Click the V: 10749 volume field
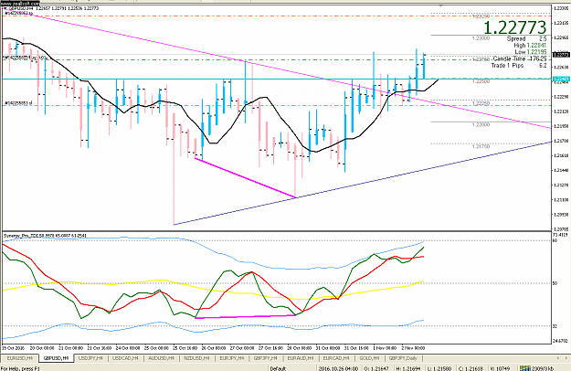Image resolution: width=571 pixels, height=371 pixels. tap(500, 368)
